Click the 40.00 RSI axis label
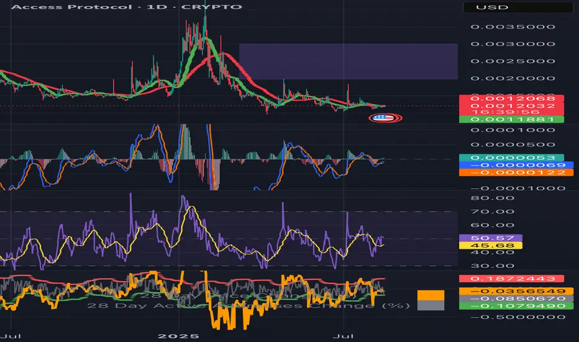The image size is (579, 342). (x=492, y=252)
